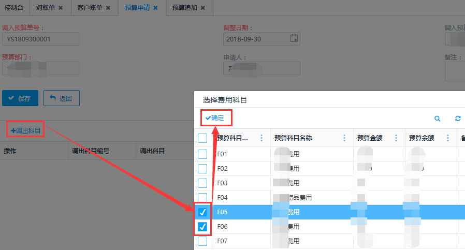Close the 客户账单 tab
465x250 pixels.
(x=108, y=8)
